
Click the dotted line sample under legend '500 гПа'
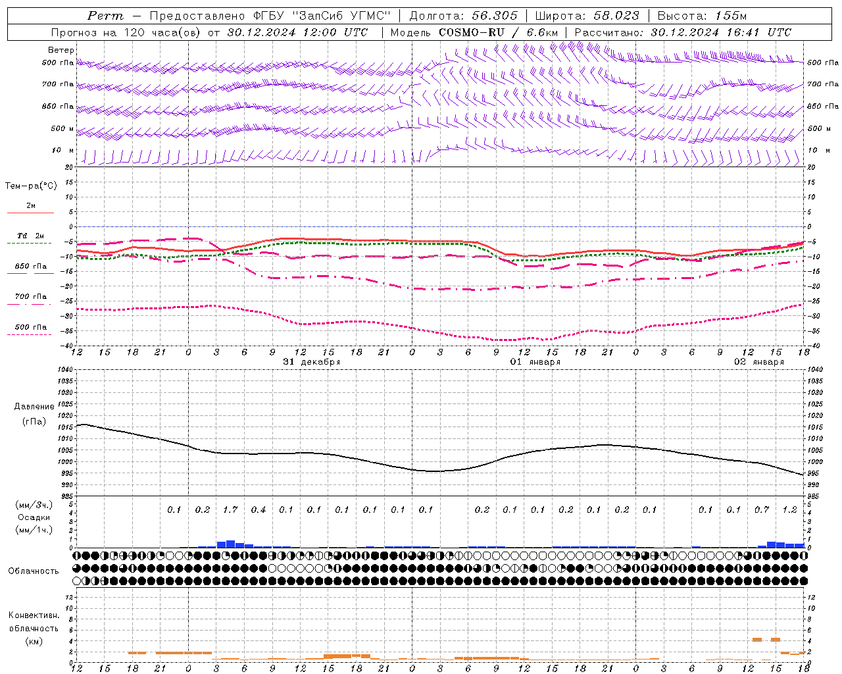point(30,334)
